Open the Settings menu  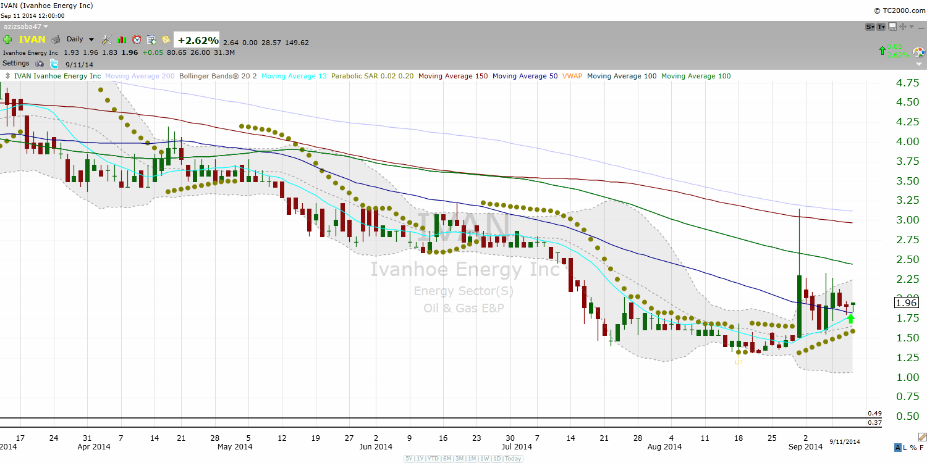16,63
